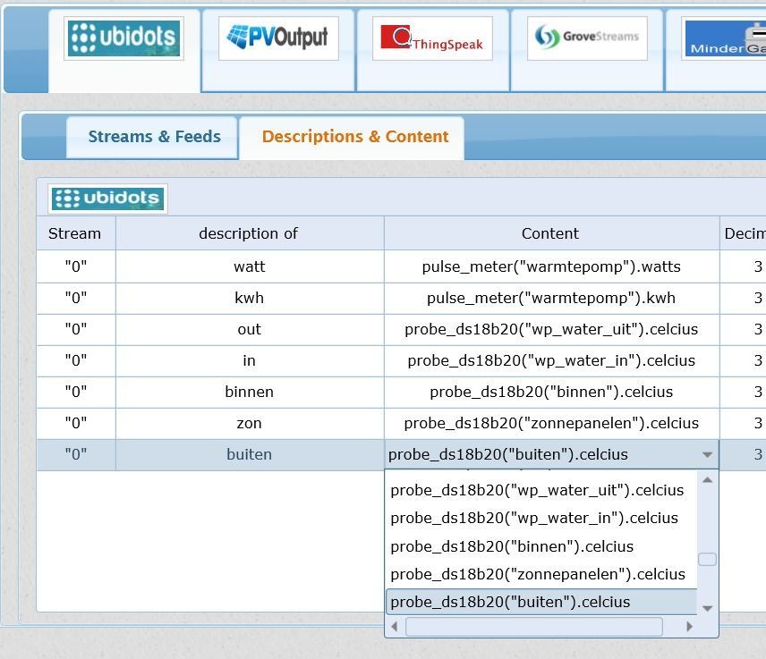Open the PVOutput service tab
Screen dimensions: 766x659
pyautogui.click(x=278, y=50)
